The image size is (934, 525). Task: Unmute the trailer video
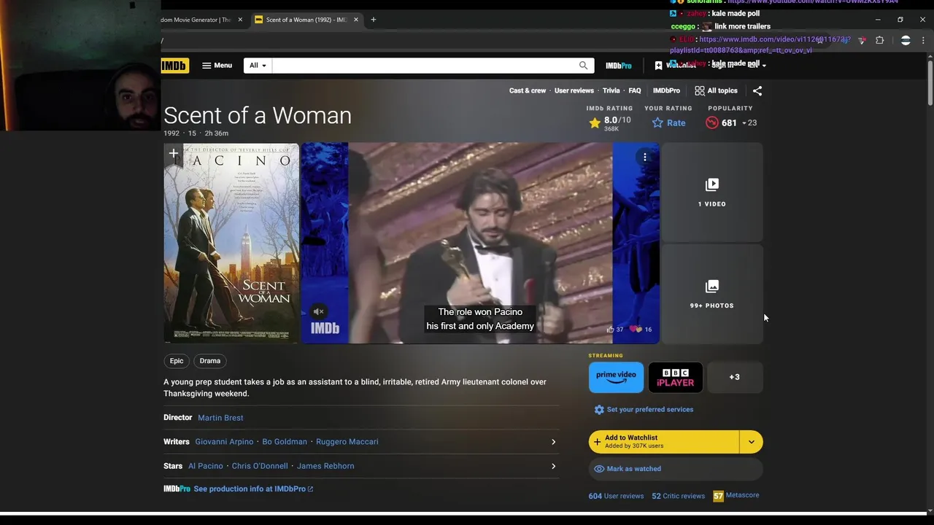[x=318, y=311]
